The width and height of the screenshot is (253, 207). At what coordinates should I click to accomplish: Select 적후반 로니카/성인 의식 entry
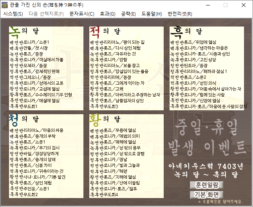(x=193, y=83)
